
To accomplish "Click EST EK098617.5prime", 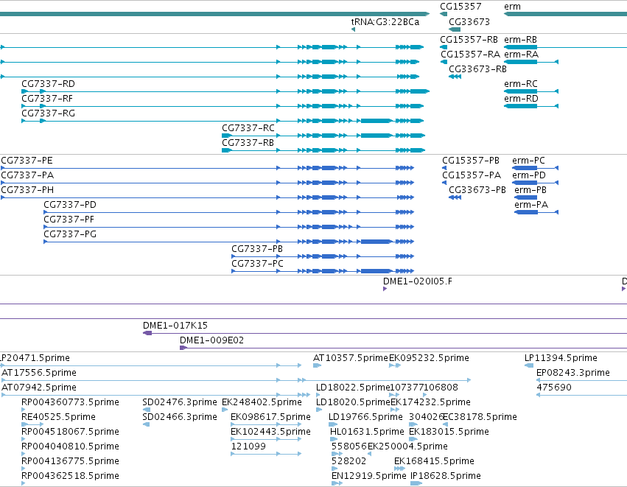I will pos(270,417).
